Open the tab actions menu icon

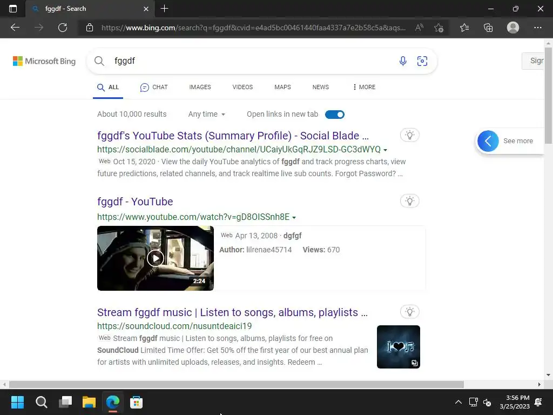click(x=13, y=9)
